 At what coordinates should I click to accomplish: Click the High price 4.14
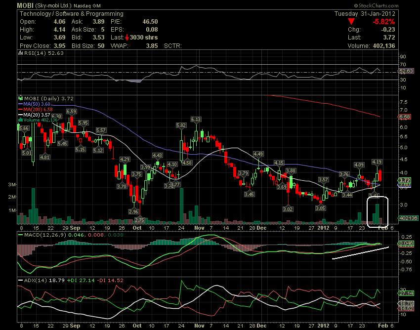click(59, 30)
